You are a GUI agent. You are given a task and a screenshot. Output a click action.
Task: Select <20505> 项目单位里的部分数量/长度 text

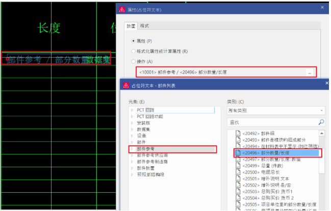tap(279, 204)
